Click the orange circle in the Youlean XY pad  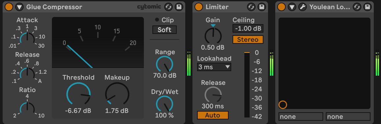[282, 105]
